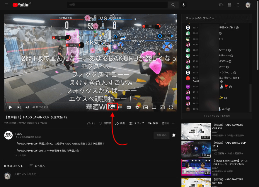
Task: Open the HADO channel name link
Action: point(19,134)
